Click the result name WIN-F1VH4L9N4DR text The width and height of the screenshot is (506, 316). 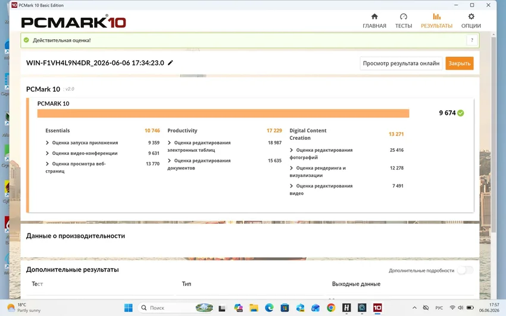pyautogui.click(x=95, y=63)
